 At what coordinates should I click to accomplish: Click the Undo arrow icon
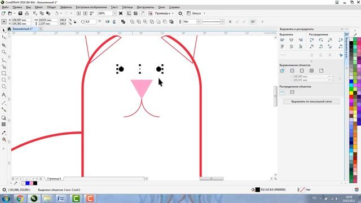[x=56, y=14]
